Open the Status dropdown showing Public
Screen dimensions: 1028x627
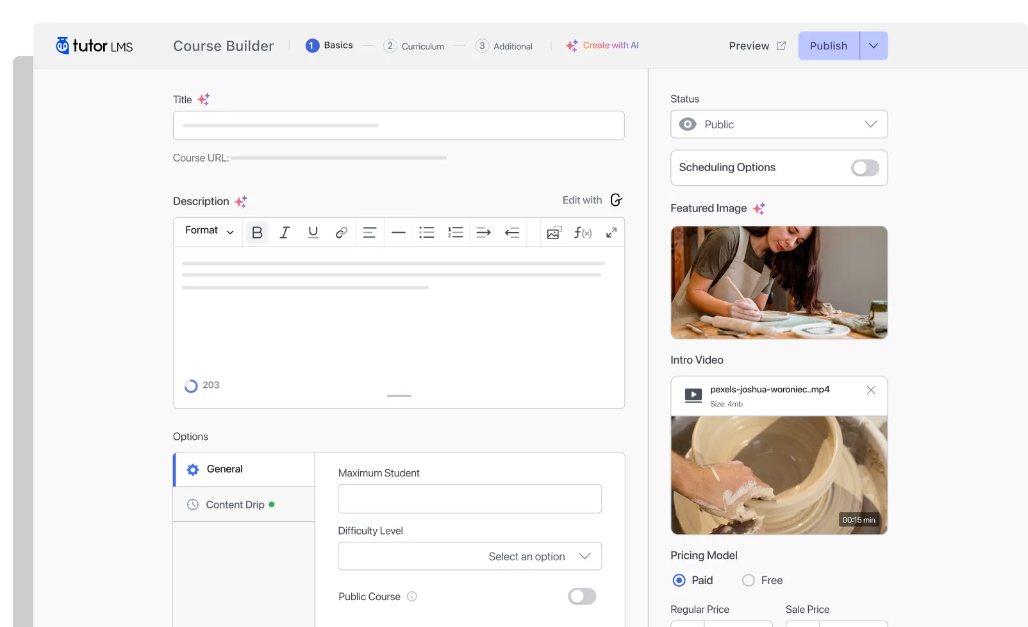click(x=779, y=124)
